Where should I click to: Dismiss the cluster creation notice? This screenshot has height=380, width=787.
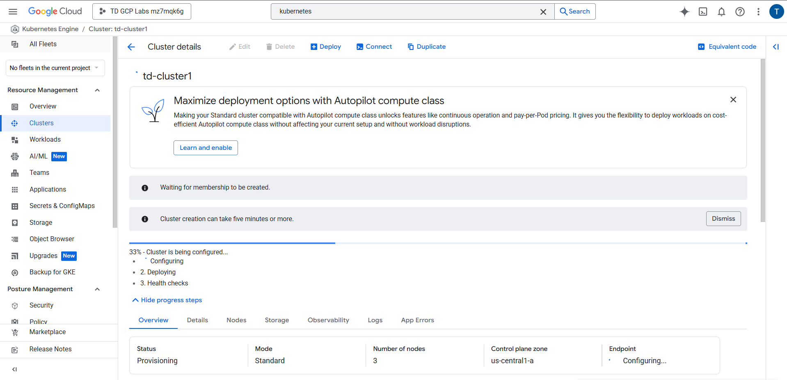pyautogui.click(x=723, y=219)
